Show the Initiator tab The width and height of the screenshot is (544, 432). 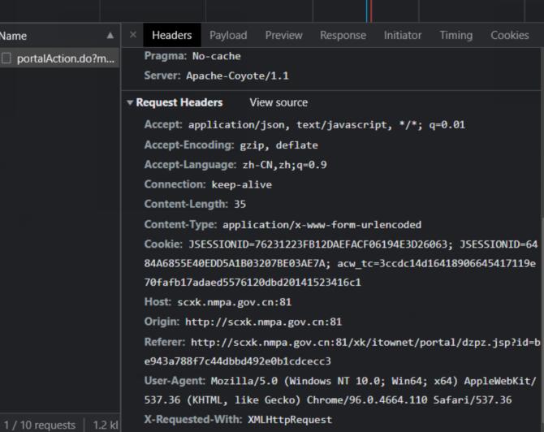[403, 36]
